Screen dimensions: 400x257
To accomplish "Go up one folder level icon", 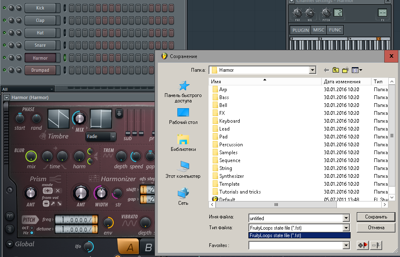I will pyautogui.click(x=336, y=70).
